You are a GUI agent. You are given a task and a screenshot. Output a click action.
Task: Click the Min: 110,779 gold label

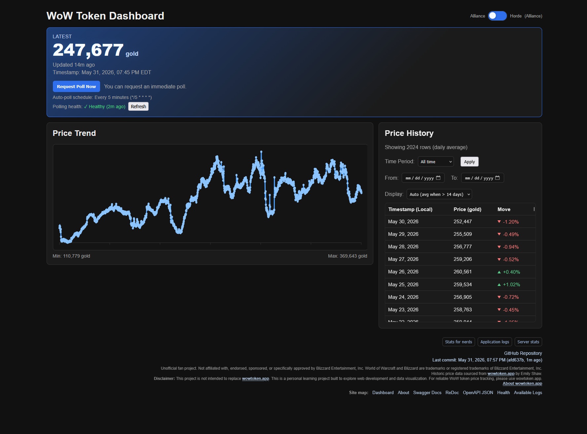(x=71, y=256)
